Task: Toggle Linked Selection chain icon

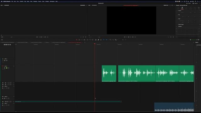Action: [x=98, y=40]
